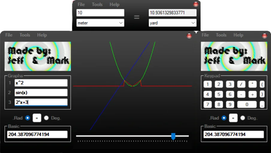Select Deg radio button in graph window
This screenshot has height=153, width=271.
click(x=46, y=118)
